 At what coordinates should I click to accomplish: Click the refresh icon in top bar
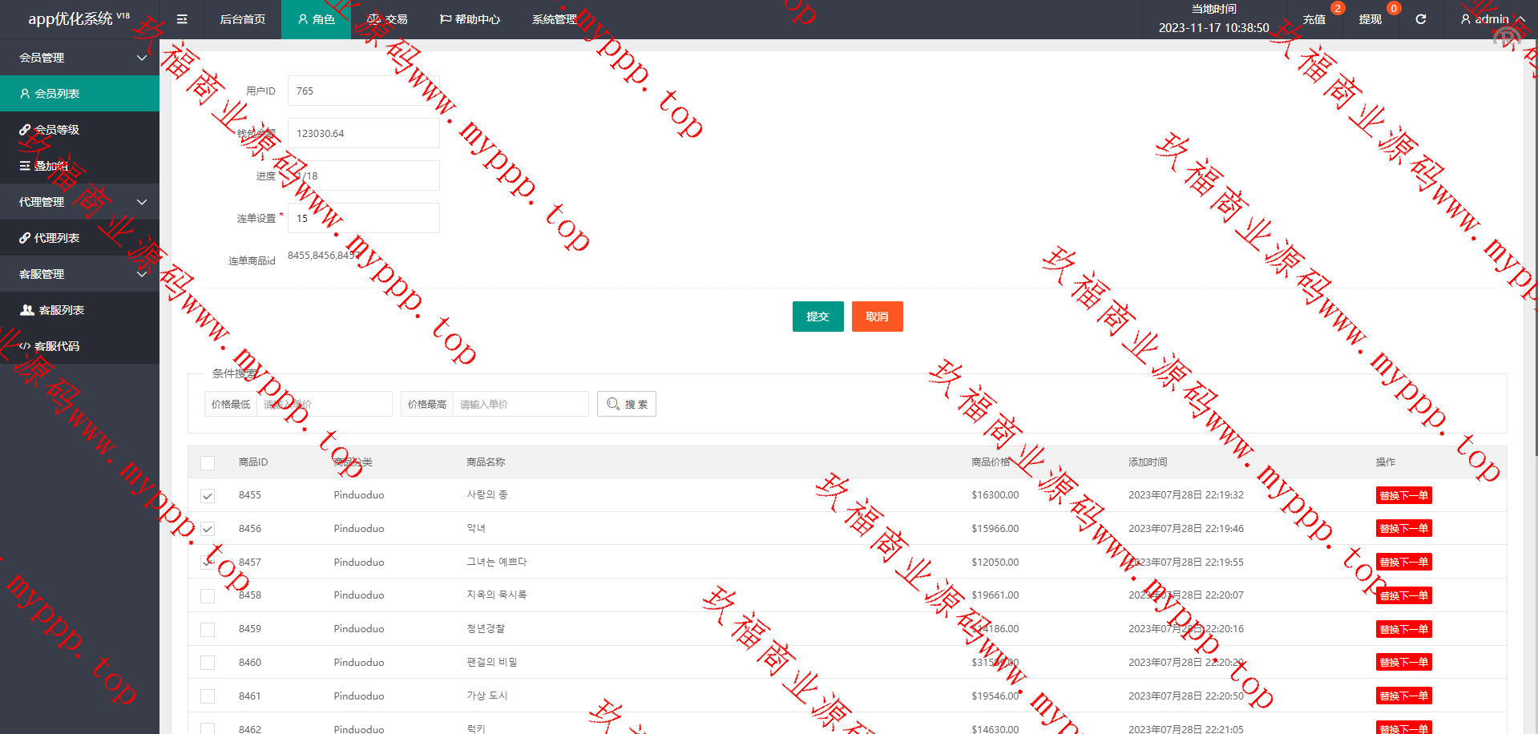pyautogui.click(x=1420, y=19)
